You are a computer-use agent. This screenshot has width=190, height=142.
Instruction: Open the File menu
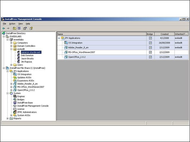[4, 24]
